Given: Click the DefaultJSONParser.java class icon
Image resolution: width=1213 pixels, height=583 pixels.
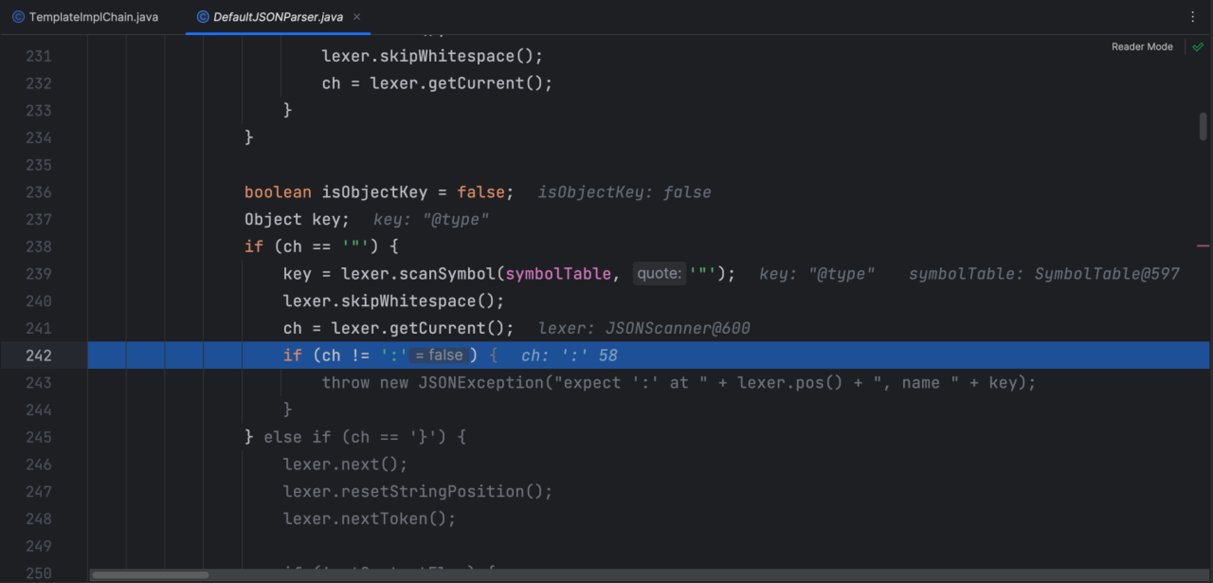Looking at the screenshot, I should click(203, 17).
